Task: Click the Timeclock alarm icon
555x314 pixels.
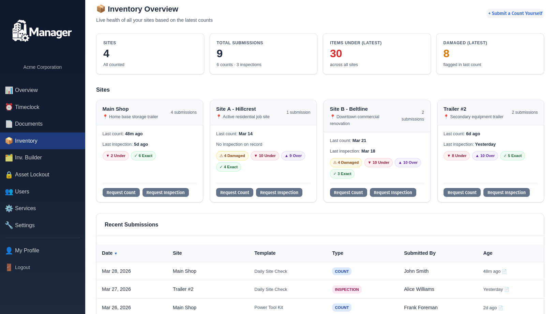Action: (x=9, y=107)
